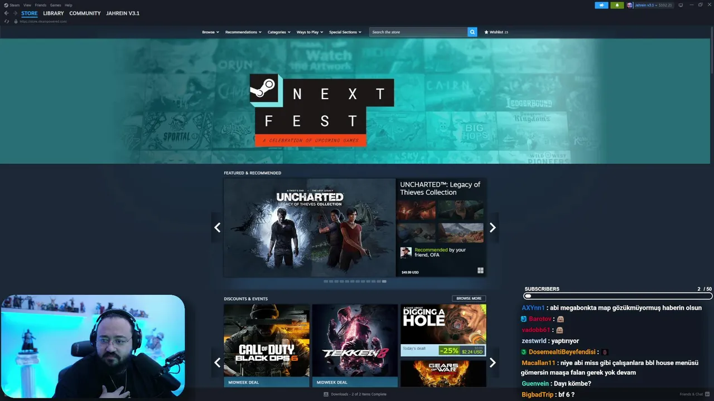This screenshot has width=714, height=401.
Task: Click the $49.99 USD price
Action: coord(410,272)
